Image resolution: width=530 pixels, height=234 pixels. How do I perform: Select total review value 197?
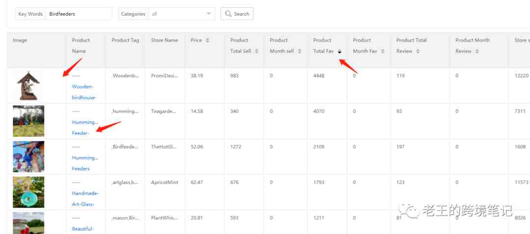coord(400,147)
